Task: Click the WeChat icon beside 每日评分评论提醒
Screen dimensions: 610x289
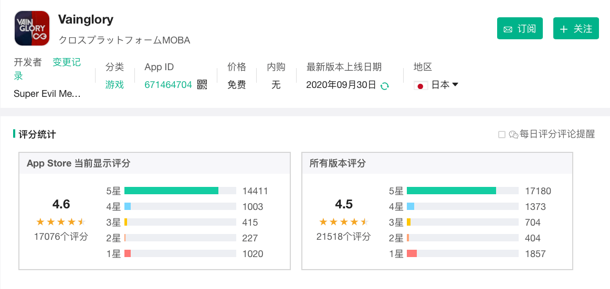Action: click(513, 135)
